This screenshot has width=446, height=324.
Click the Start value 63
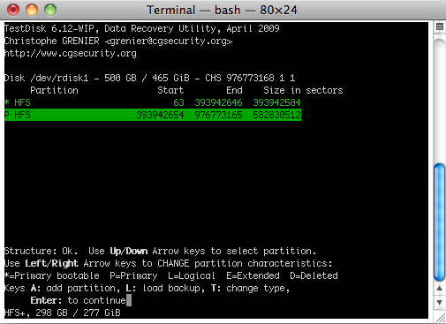[x=178, y=102]
